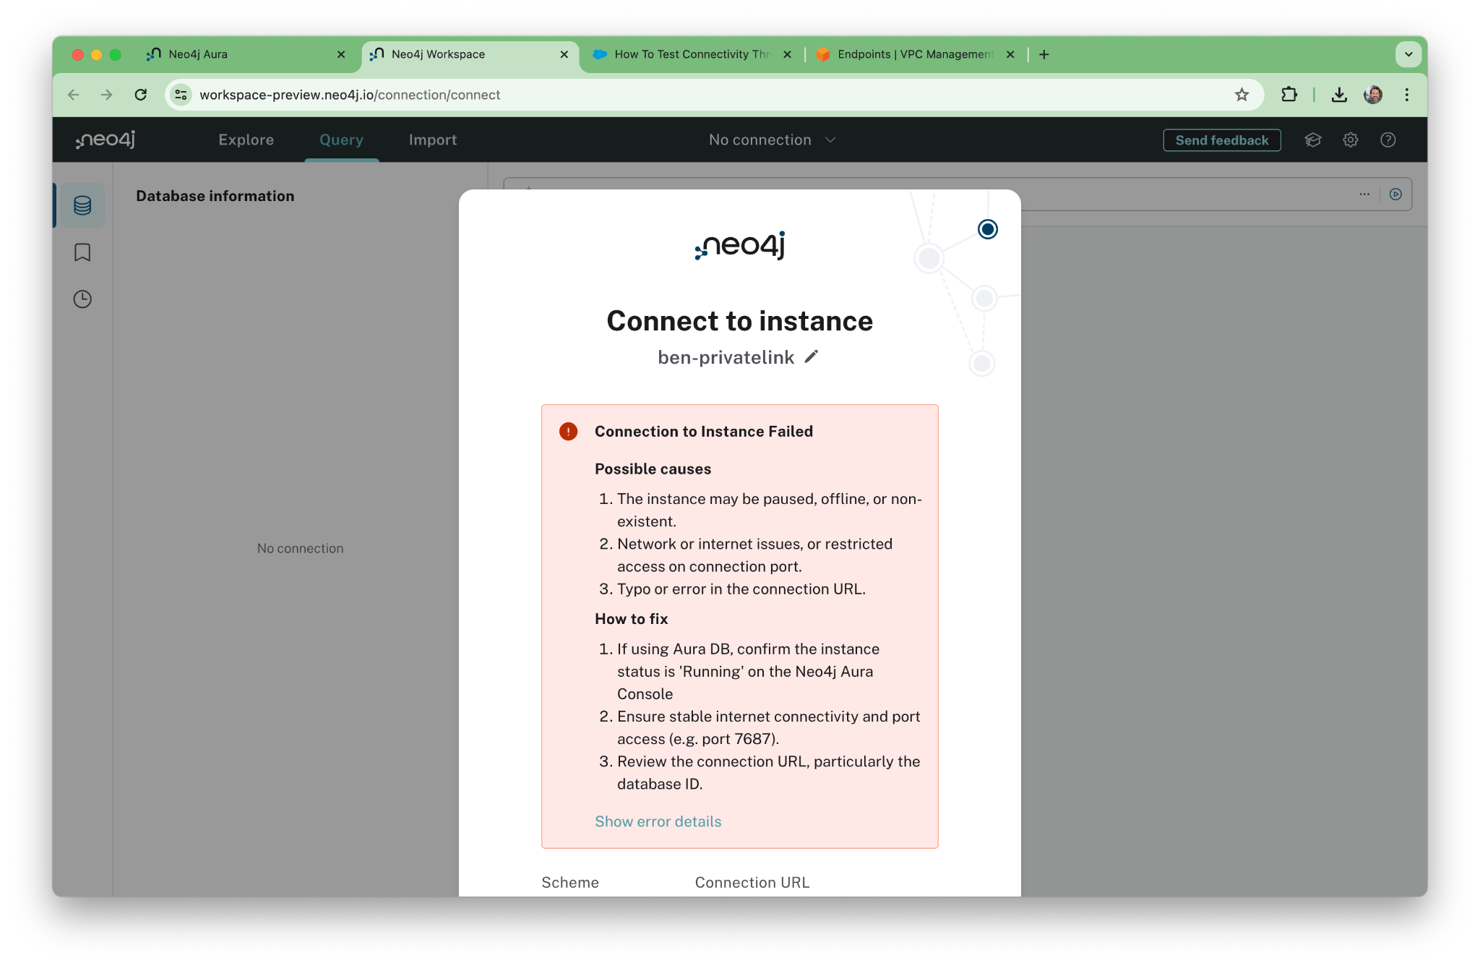Reload the Workspace page
Image resolution: width=1480 pixels, height=966 pixels.
141,95
